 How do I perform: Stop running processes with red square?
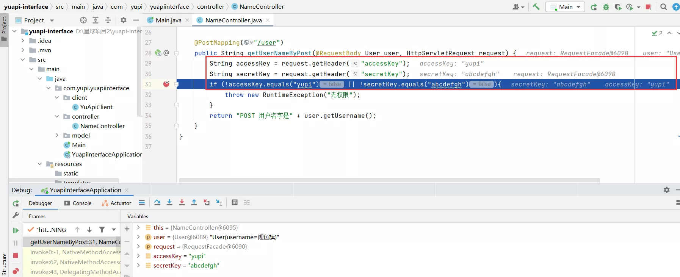point(649,7)
